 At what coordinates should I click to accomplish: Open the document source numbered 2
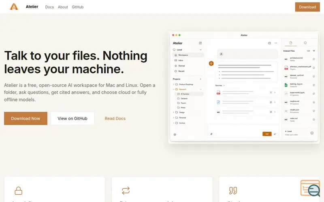click(246, 102)
